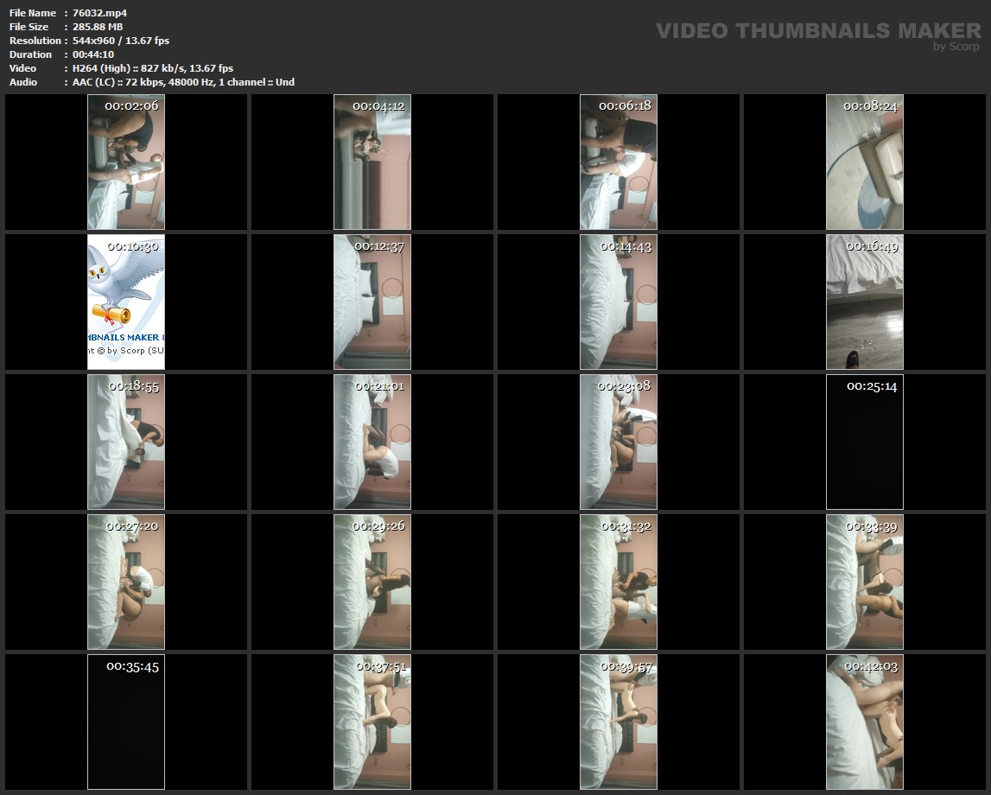Select the frame marked 00:04:12
Viewport: 991px width, 795px height.
point(372,162)
